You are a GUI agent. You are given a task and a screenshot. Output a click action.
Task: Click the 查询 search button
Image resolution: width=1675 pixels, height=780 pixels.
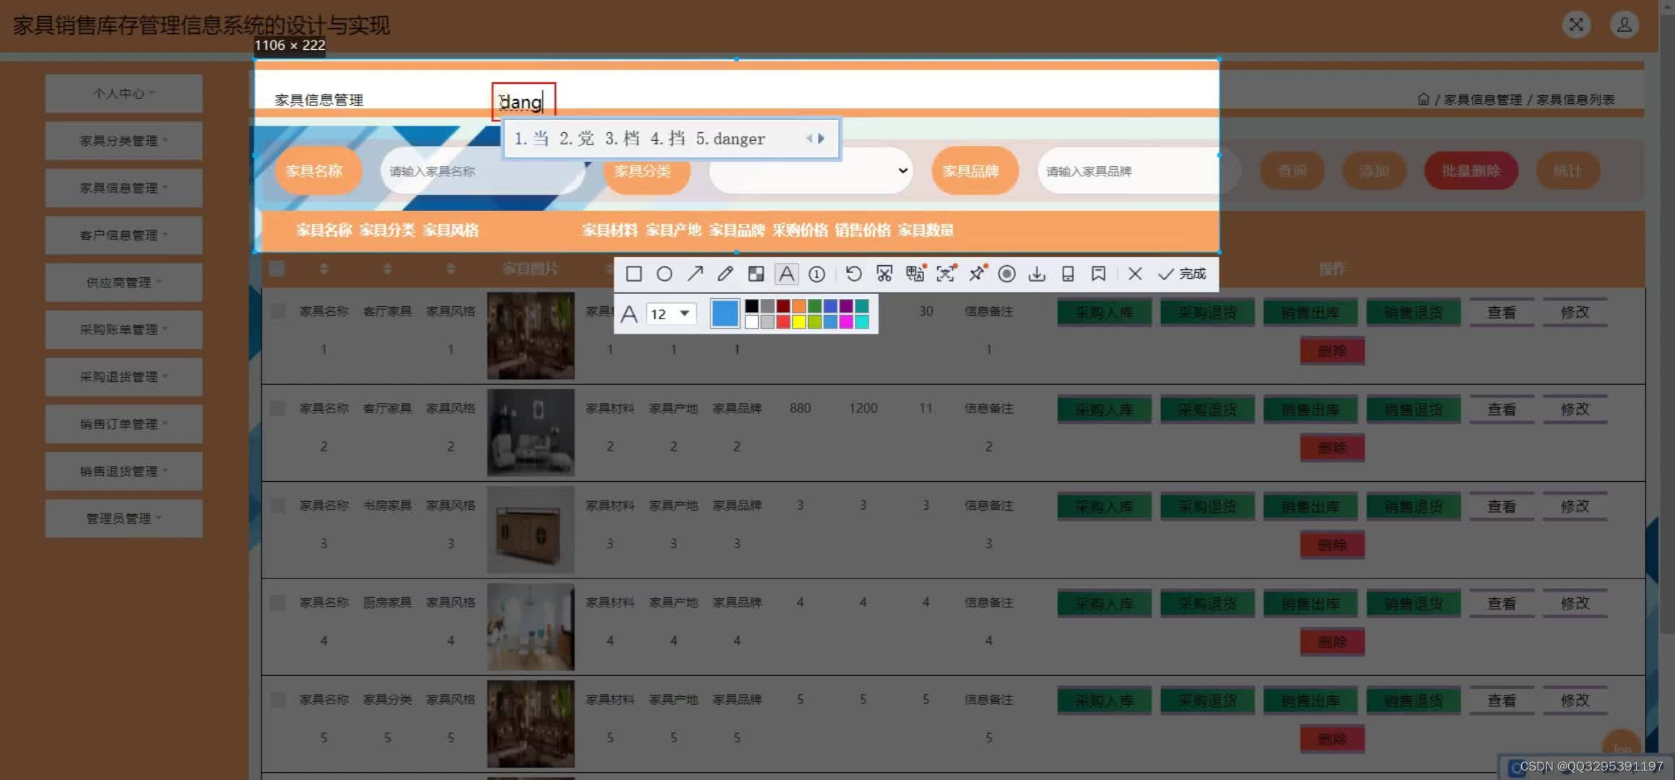pos(1292,170)
